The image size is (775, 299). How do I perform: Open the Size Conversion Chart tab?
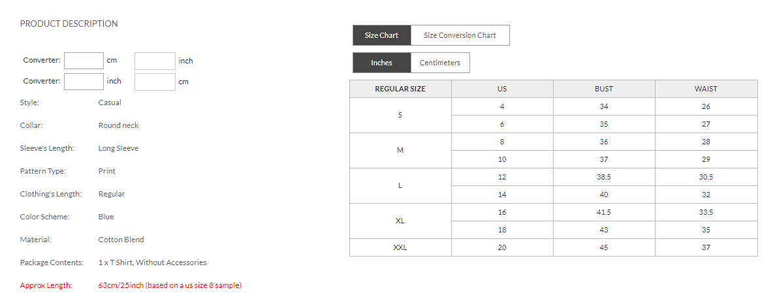pyautogui.click(x=460, y=35)
